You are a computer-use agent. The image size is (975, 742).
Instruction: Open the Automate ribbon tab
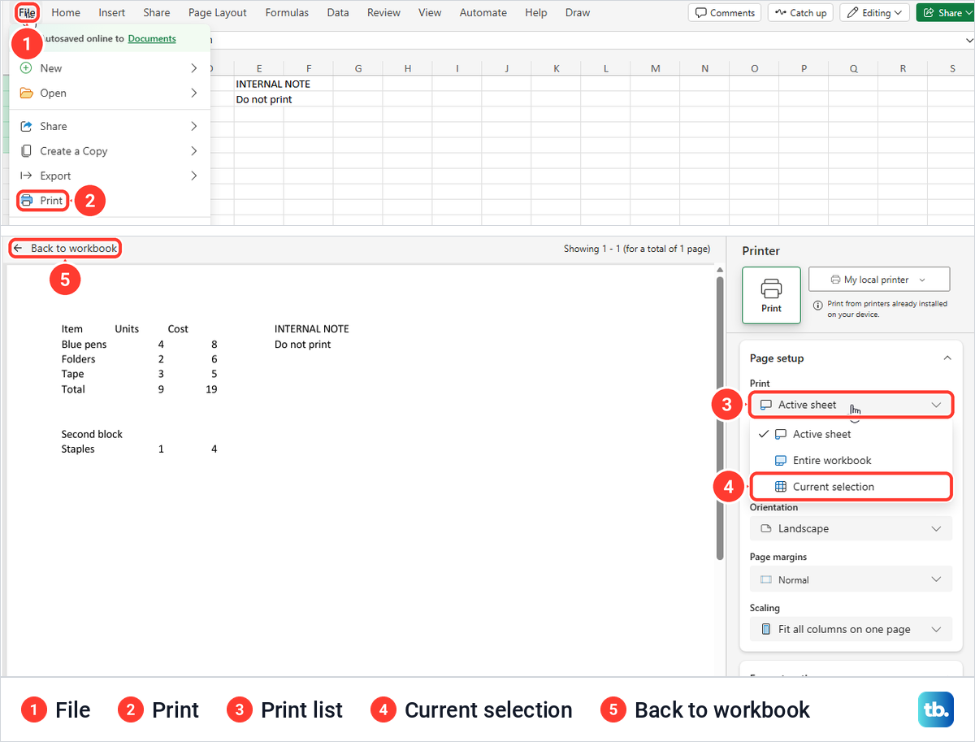483,13
